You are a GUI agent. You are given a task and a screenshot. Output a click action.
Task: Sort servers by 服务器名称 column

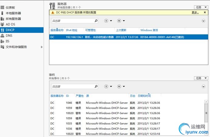coord(57,30)
